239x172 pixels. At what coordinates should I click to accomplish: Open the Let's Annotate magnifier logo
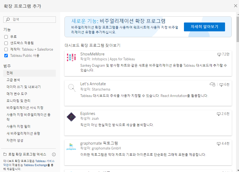[x=72, y=88]
